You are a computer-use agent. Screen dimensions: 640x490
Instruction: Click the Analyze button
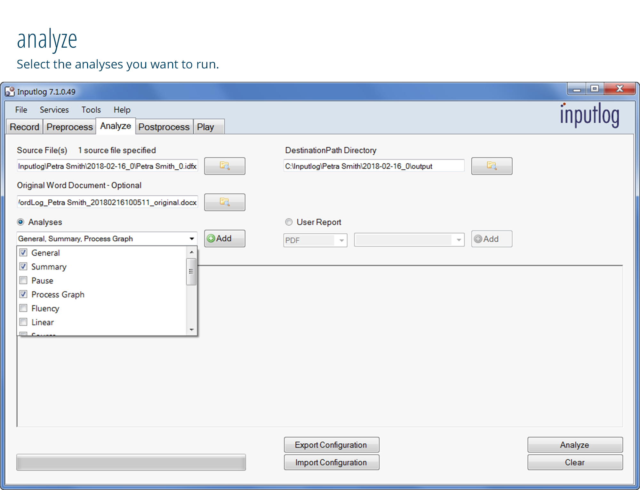(x=575, y=445)
